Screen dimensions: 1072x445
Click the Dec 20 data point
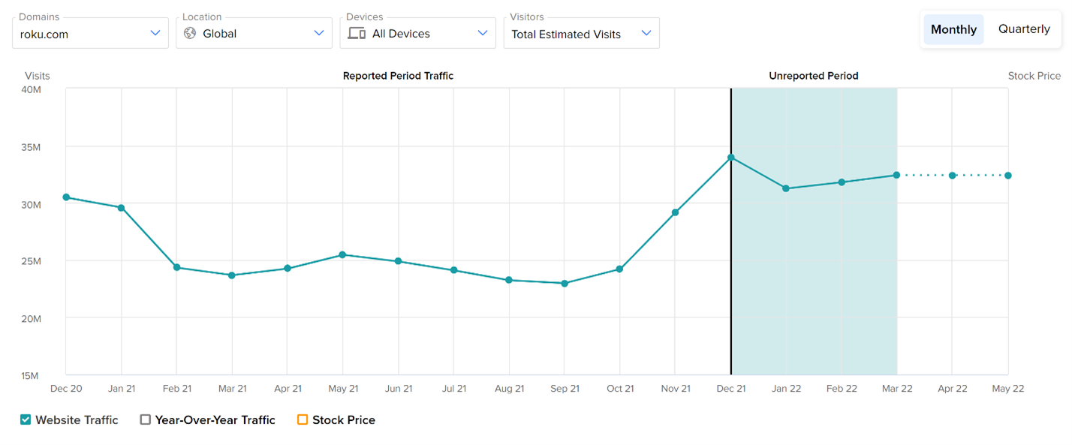coord(66,197)
